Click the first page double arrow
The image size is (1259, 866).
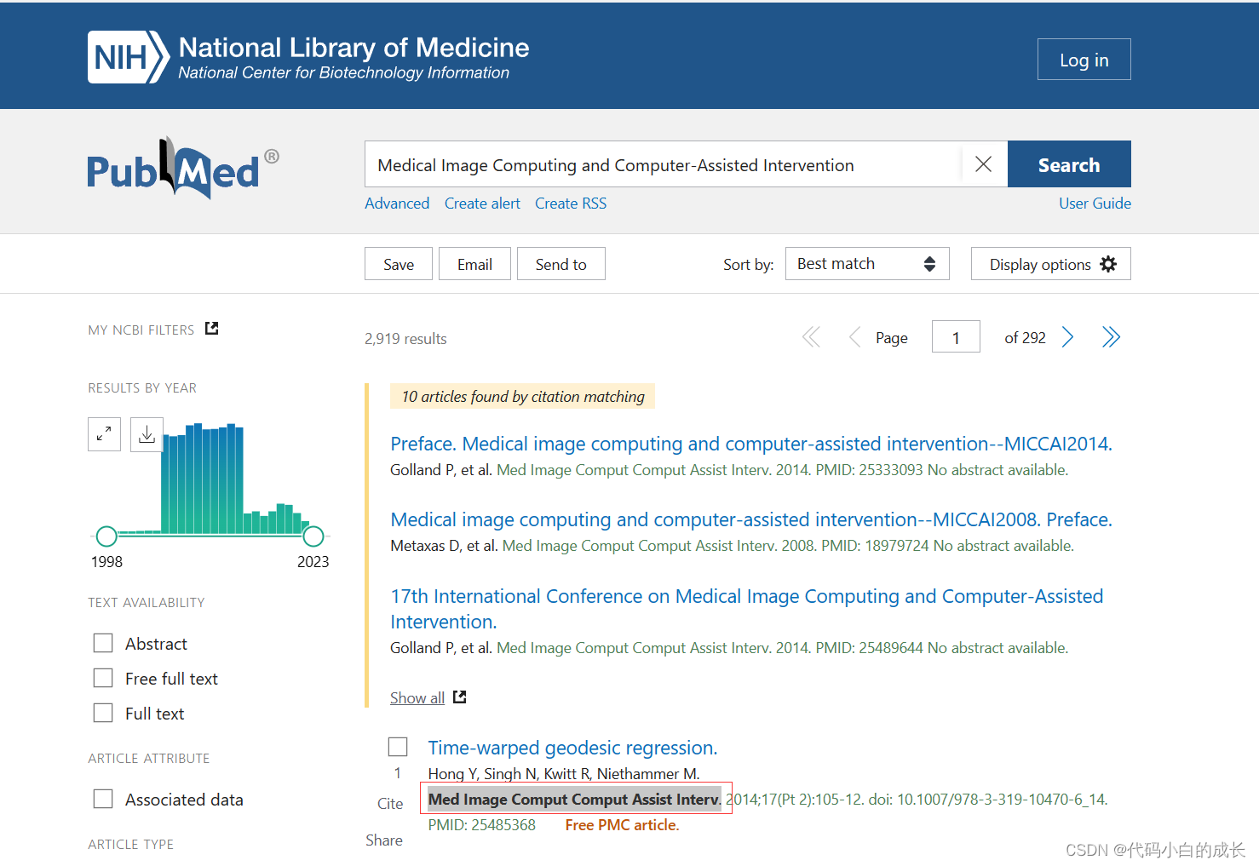click(x=812, y=337)
